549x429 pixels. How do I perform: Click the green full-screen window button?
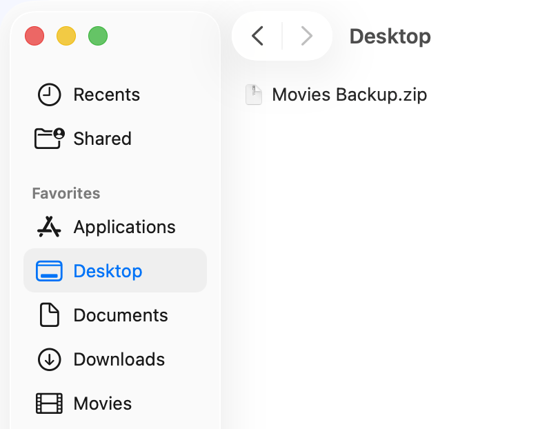[98, 36]
